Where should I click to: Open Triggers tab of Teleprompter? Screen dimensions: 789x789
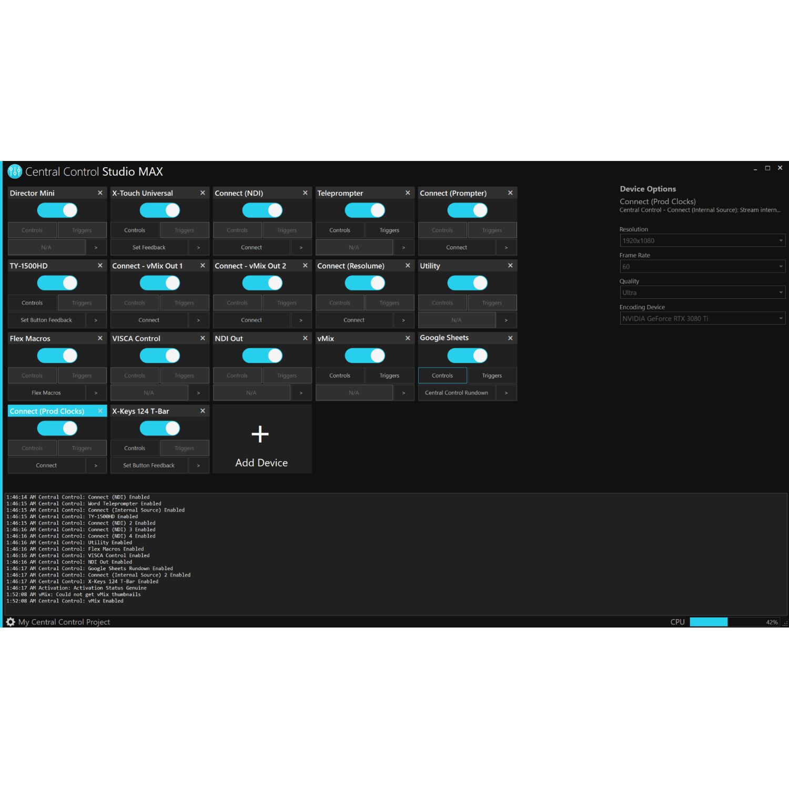click(389, 230)
